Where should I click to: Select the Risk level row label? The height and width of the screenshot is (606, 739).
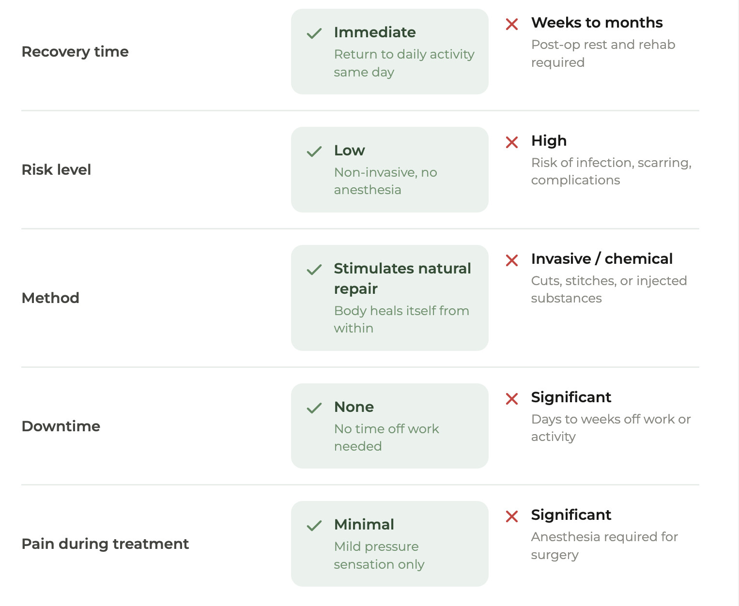[56, 169]
